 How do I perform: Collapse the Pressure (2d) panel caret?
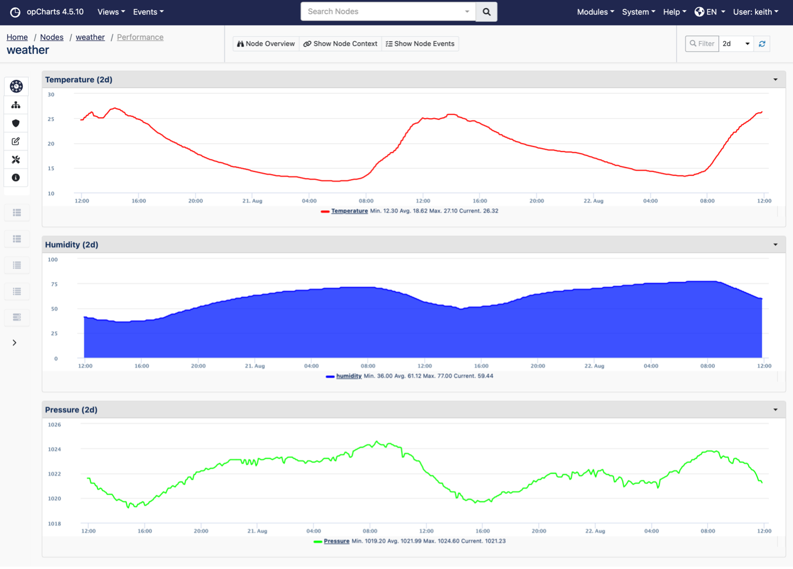point(775,410)
